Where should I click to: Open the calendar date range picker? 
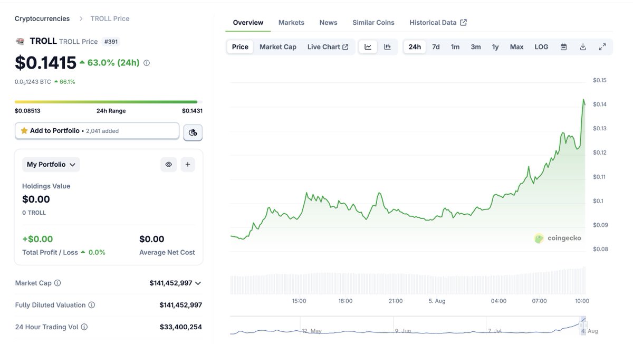coord(563,47)
